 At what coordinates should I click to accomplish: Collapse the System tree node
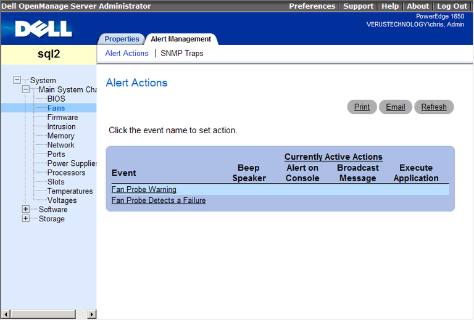click(x=17, y=80)
